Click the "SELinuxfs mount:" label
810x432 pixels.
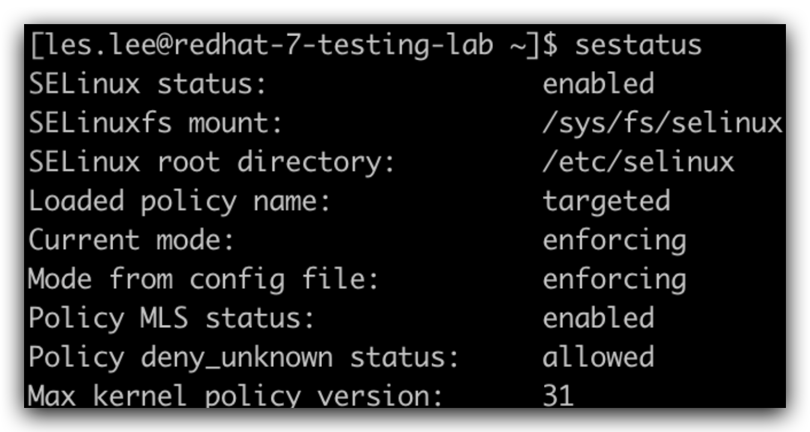tap(155, 124)
